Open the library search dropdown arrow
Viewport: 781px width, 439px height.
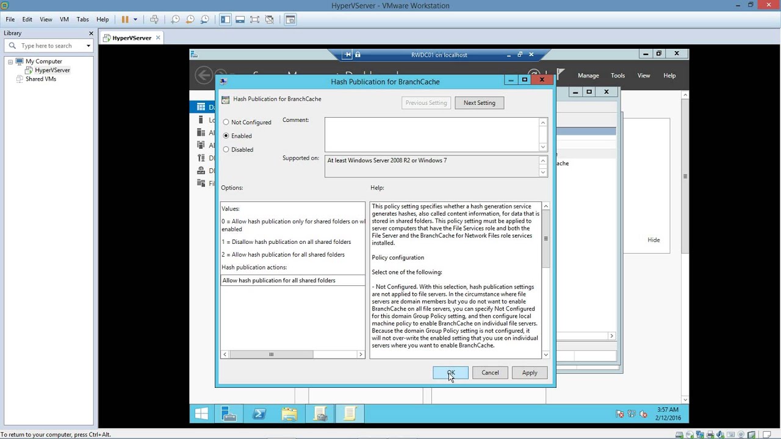click(88, 46)
